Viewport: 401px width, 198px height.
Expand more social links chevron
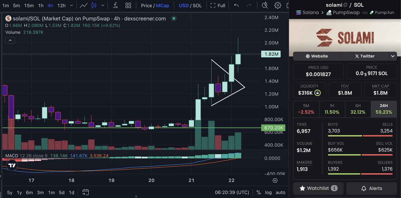[x=393, y=56]
